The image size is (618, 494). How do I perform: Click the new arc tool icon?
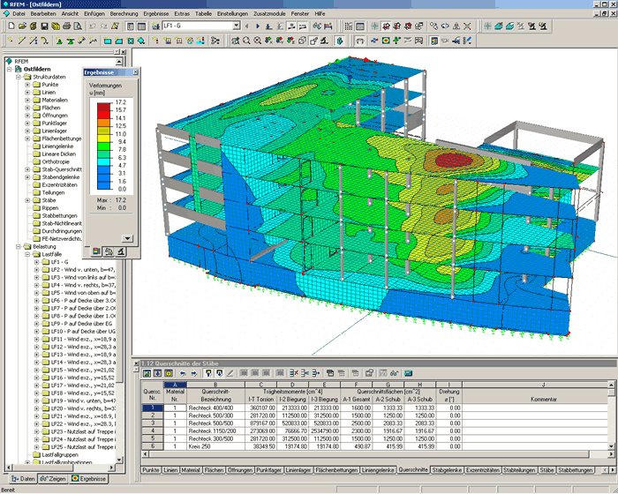44,41
